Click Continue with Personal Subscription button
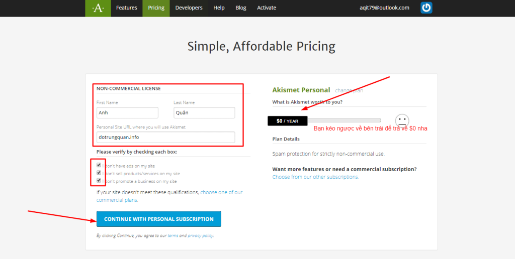 coord(158,219)
